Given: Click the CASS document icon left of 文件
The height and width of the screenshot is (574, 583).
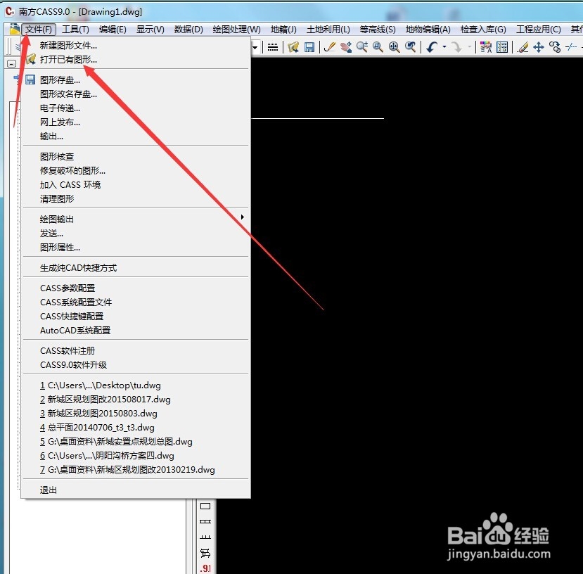Looking at the screenshot, I should tap(14, 29).
